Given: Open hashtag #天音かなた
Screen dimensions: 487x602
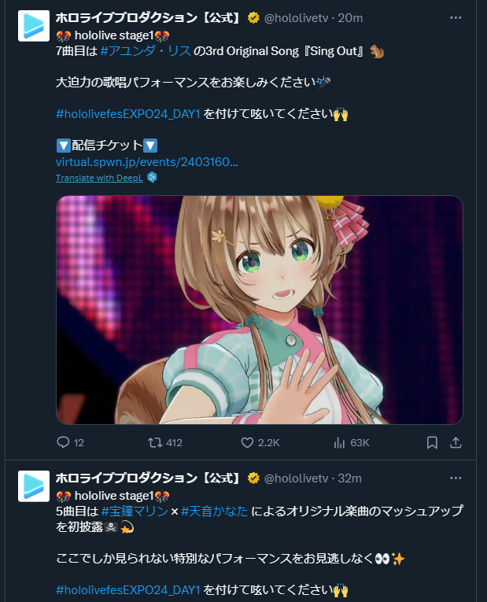Looking at the screenshot, I should click(x=215, y=511).
